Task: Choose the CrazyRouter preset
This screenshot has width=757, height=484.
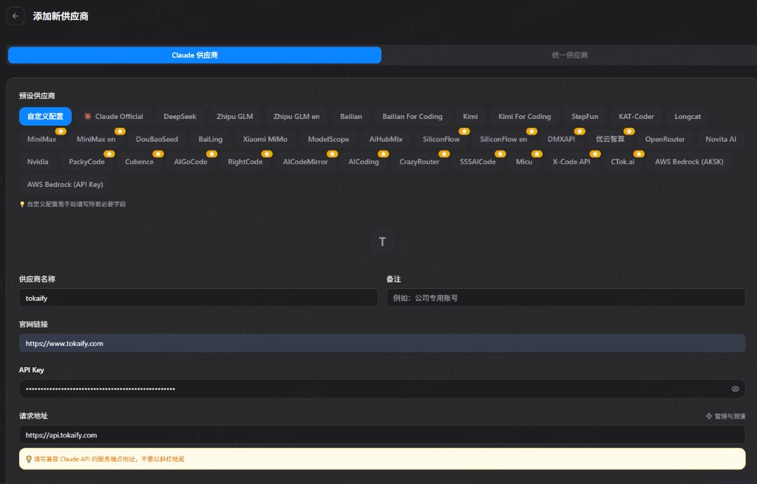Action: (x=419, y=162)
